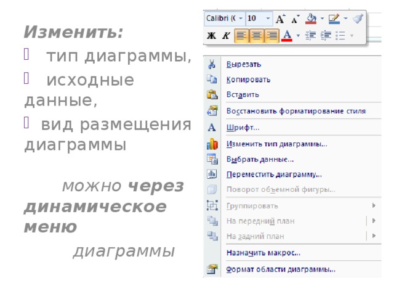Click bring to front icon
This screenshot has width=394, height=296.
click(x=212, y=221)
